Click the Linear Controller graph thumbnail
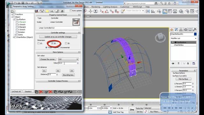 (76, 22)
